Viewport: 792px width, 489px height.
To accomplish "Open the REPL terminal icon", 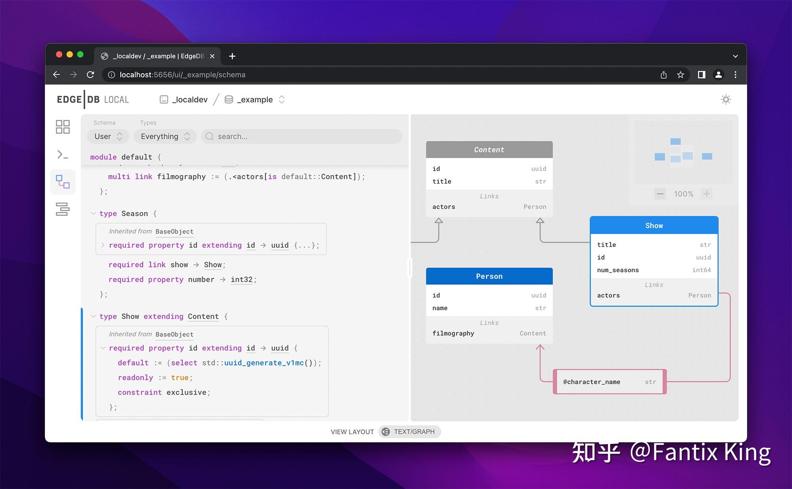I will pyautogui.click(x=62, y=155).
